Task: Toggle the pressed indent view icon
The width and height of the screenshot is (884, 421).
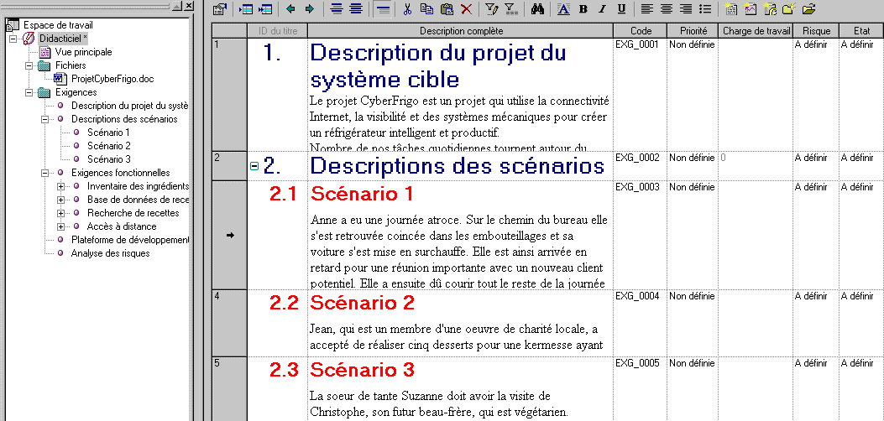Action: [384, 8]
